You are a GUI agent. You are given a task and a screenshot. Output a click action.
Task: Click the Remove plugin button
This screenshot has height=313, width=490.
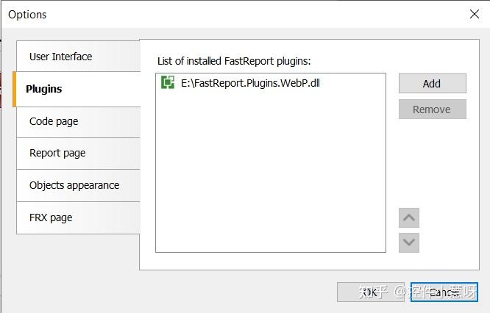click(432, 109)
